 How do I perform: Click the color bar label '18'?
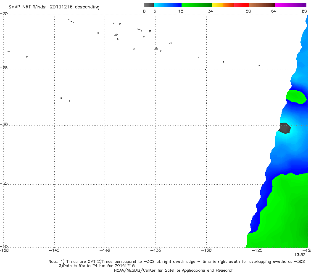181,11
